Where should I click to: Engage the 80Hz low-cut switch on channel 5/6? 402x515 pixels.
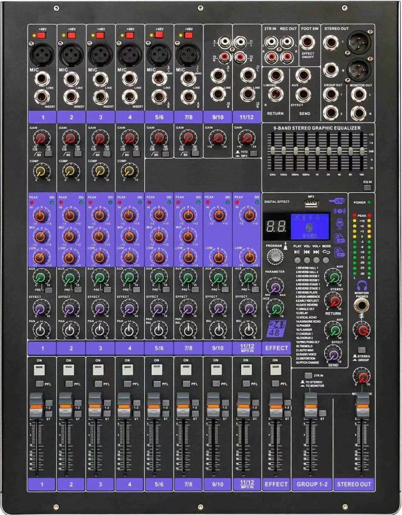coord(166,154)
